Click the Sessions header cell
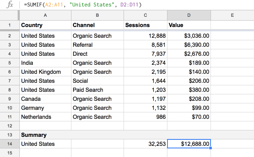The image size is (254, 157). coord(146,25)
